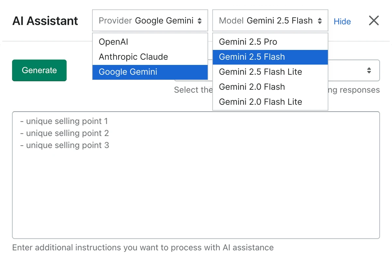Open the partially hidden dropdown on the right
The height and width of the screenshot is (261, 392).
click(x=356, y=70)
